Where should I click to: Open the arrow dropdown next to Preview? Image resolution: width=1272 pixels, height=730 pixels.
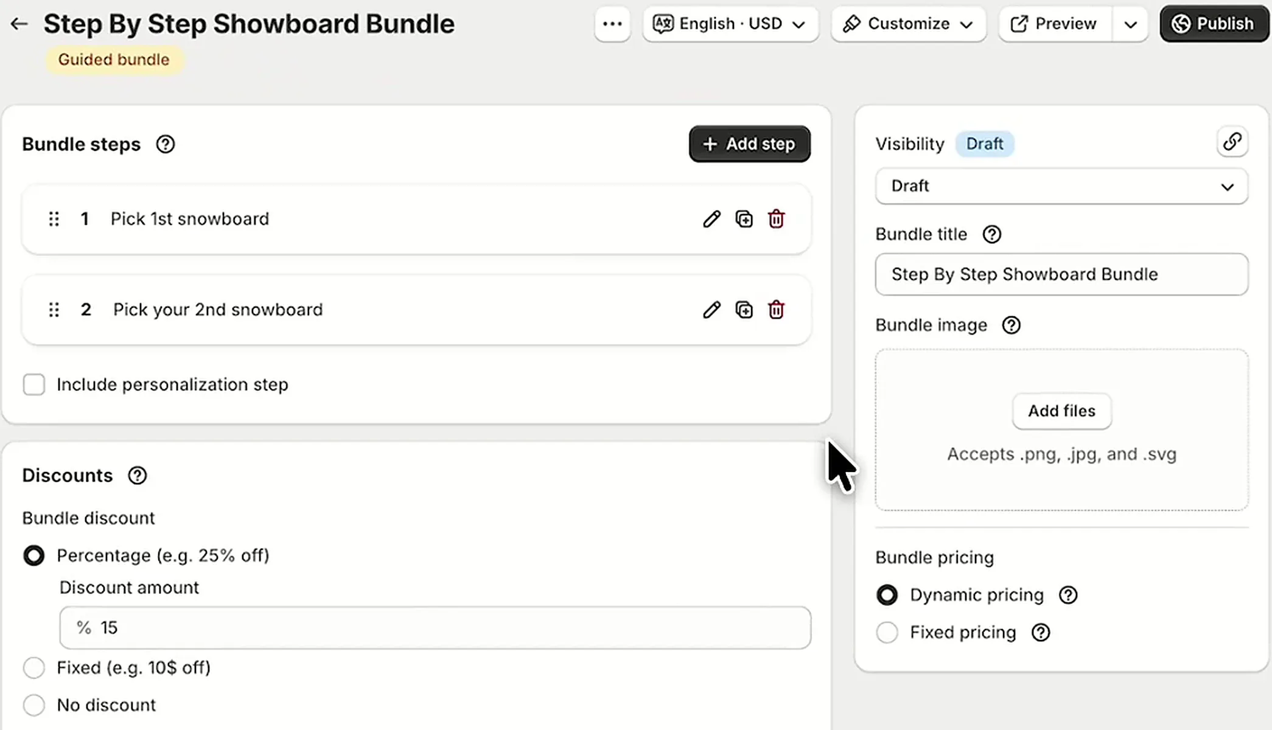1130,24
